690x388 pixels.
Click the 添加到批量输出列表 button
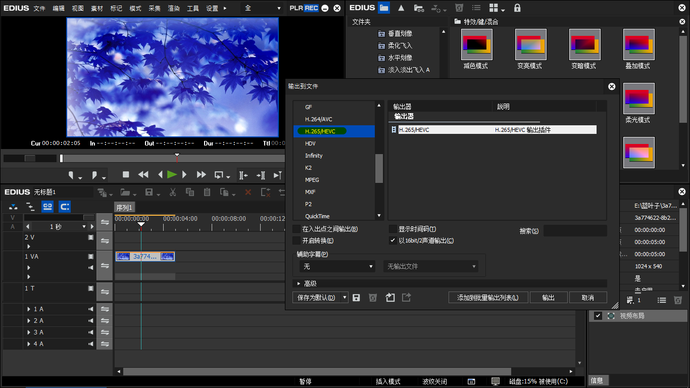tap(488, 298)
